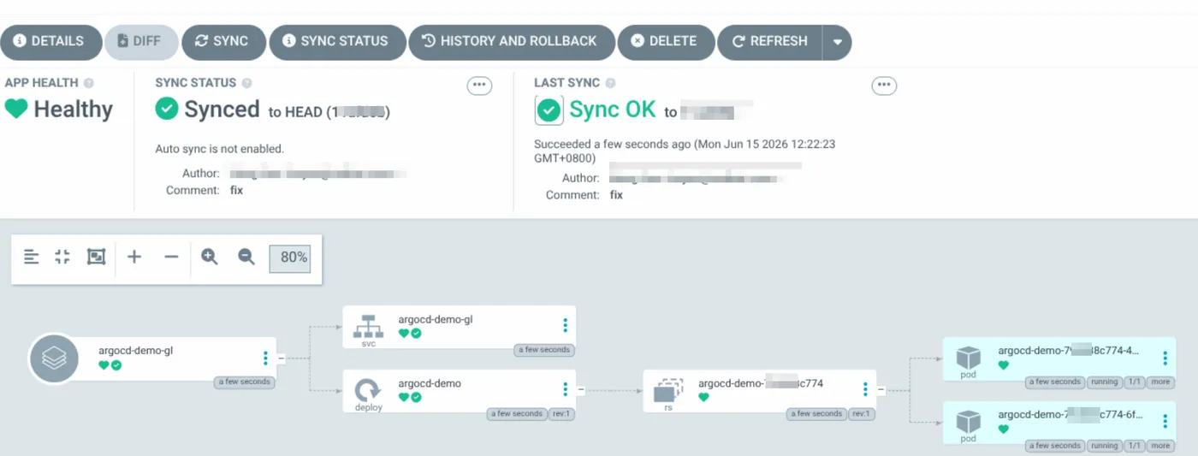Click the 'Sync OK' status text
1198x456 pixels.
coord(613,110)
